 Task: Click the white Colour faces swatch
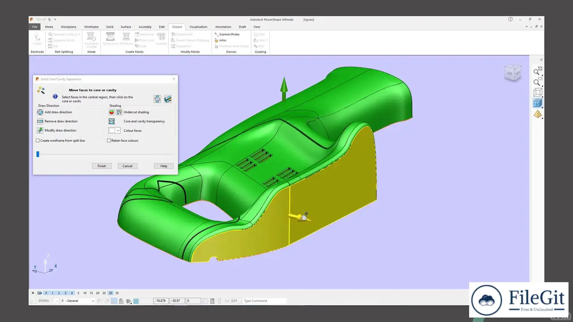pyautogui.click(x=112, y=131)
